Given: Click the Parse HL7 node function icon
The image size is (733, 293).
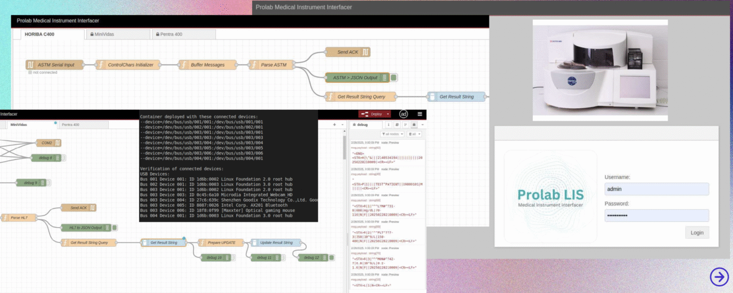Looking at the screenshot, I should point(5,217).
